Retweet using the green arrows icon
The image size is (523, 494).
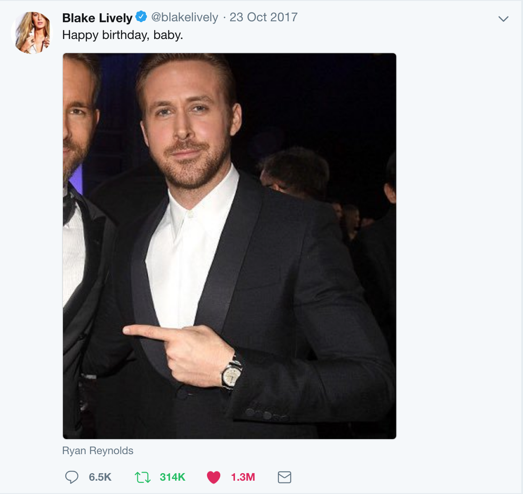(x=142, y=477)
